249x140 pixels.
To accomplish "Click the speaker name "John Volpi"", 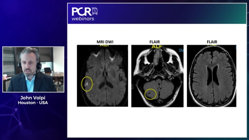I will click(33, 98).
